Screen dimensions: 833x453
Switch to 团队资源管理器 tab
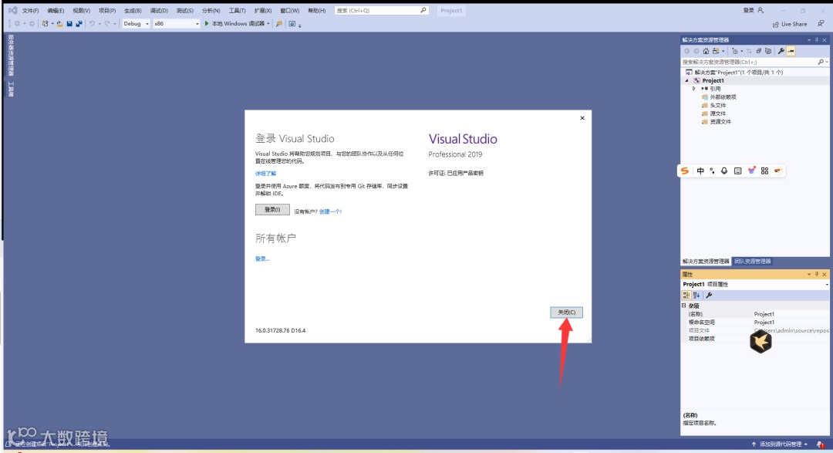pyautogui.click(x=752, y=262)
